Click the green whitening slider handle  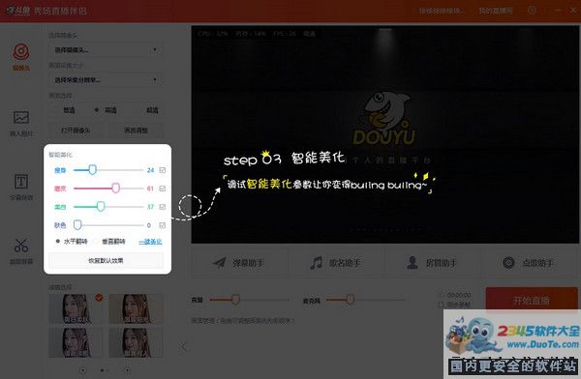click(x=101, y=206)
